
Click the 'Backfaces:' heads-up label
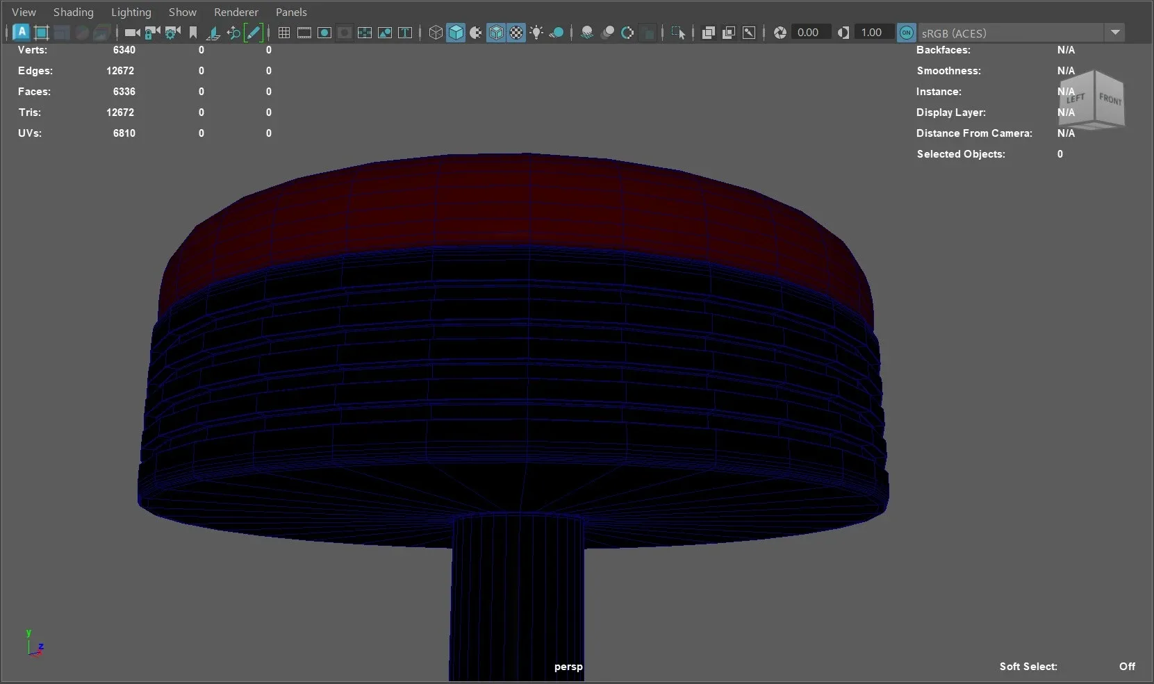click(x=943, y=50)
